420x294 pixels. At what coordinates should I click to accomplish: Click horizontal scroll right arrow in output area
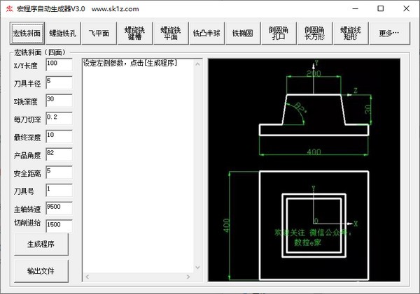pyautogui.click(x=188, y=277)
